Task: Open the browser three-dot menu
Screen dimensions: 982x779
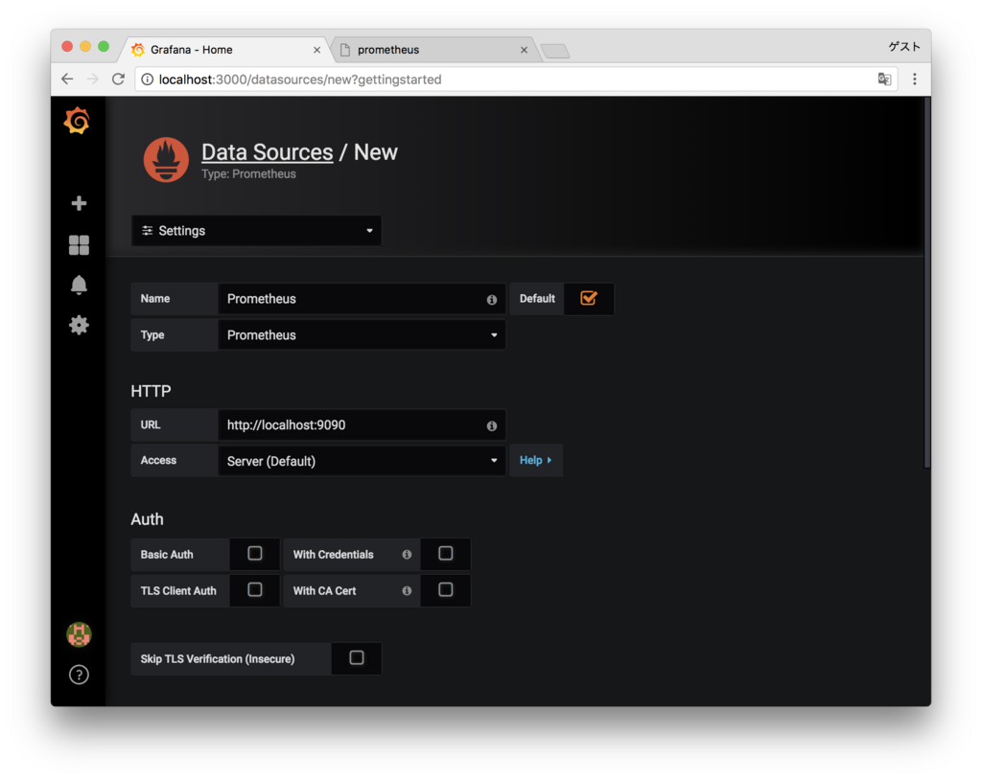Action: (914, 79)
